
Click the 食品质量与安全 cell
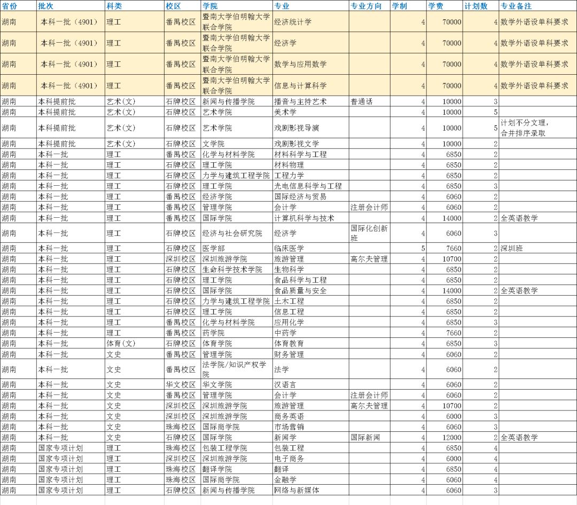tap(310, 290)
